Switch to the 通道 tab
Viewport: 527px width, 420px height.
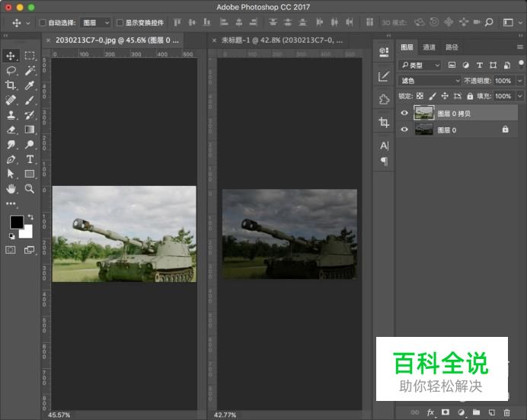tap(430, 47)
